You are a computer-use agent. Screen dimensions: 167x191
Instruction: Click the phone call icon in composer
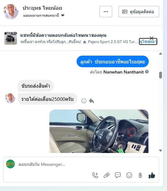click(x=95, y=175)
